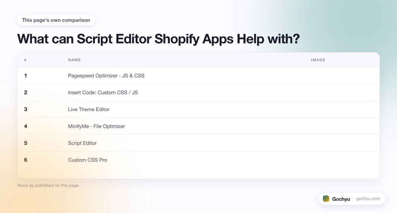Click row number 1
The height and width of the screenshot is (213, 397).
tap(25, 75)
